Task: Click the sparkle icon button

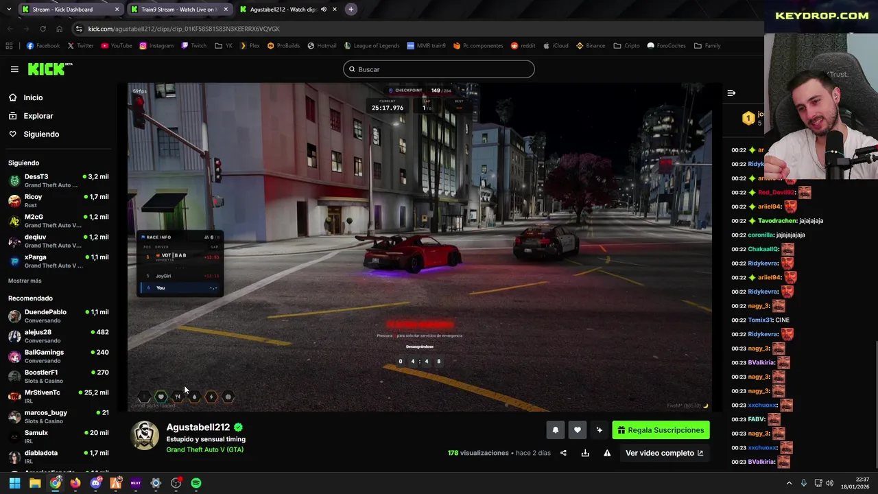Action: click(600, 430)
